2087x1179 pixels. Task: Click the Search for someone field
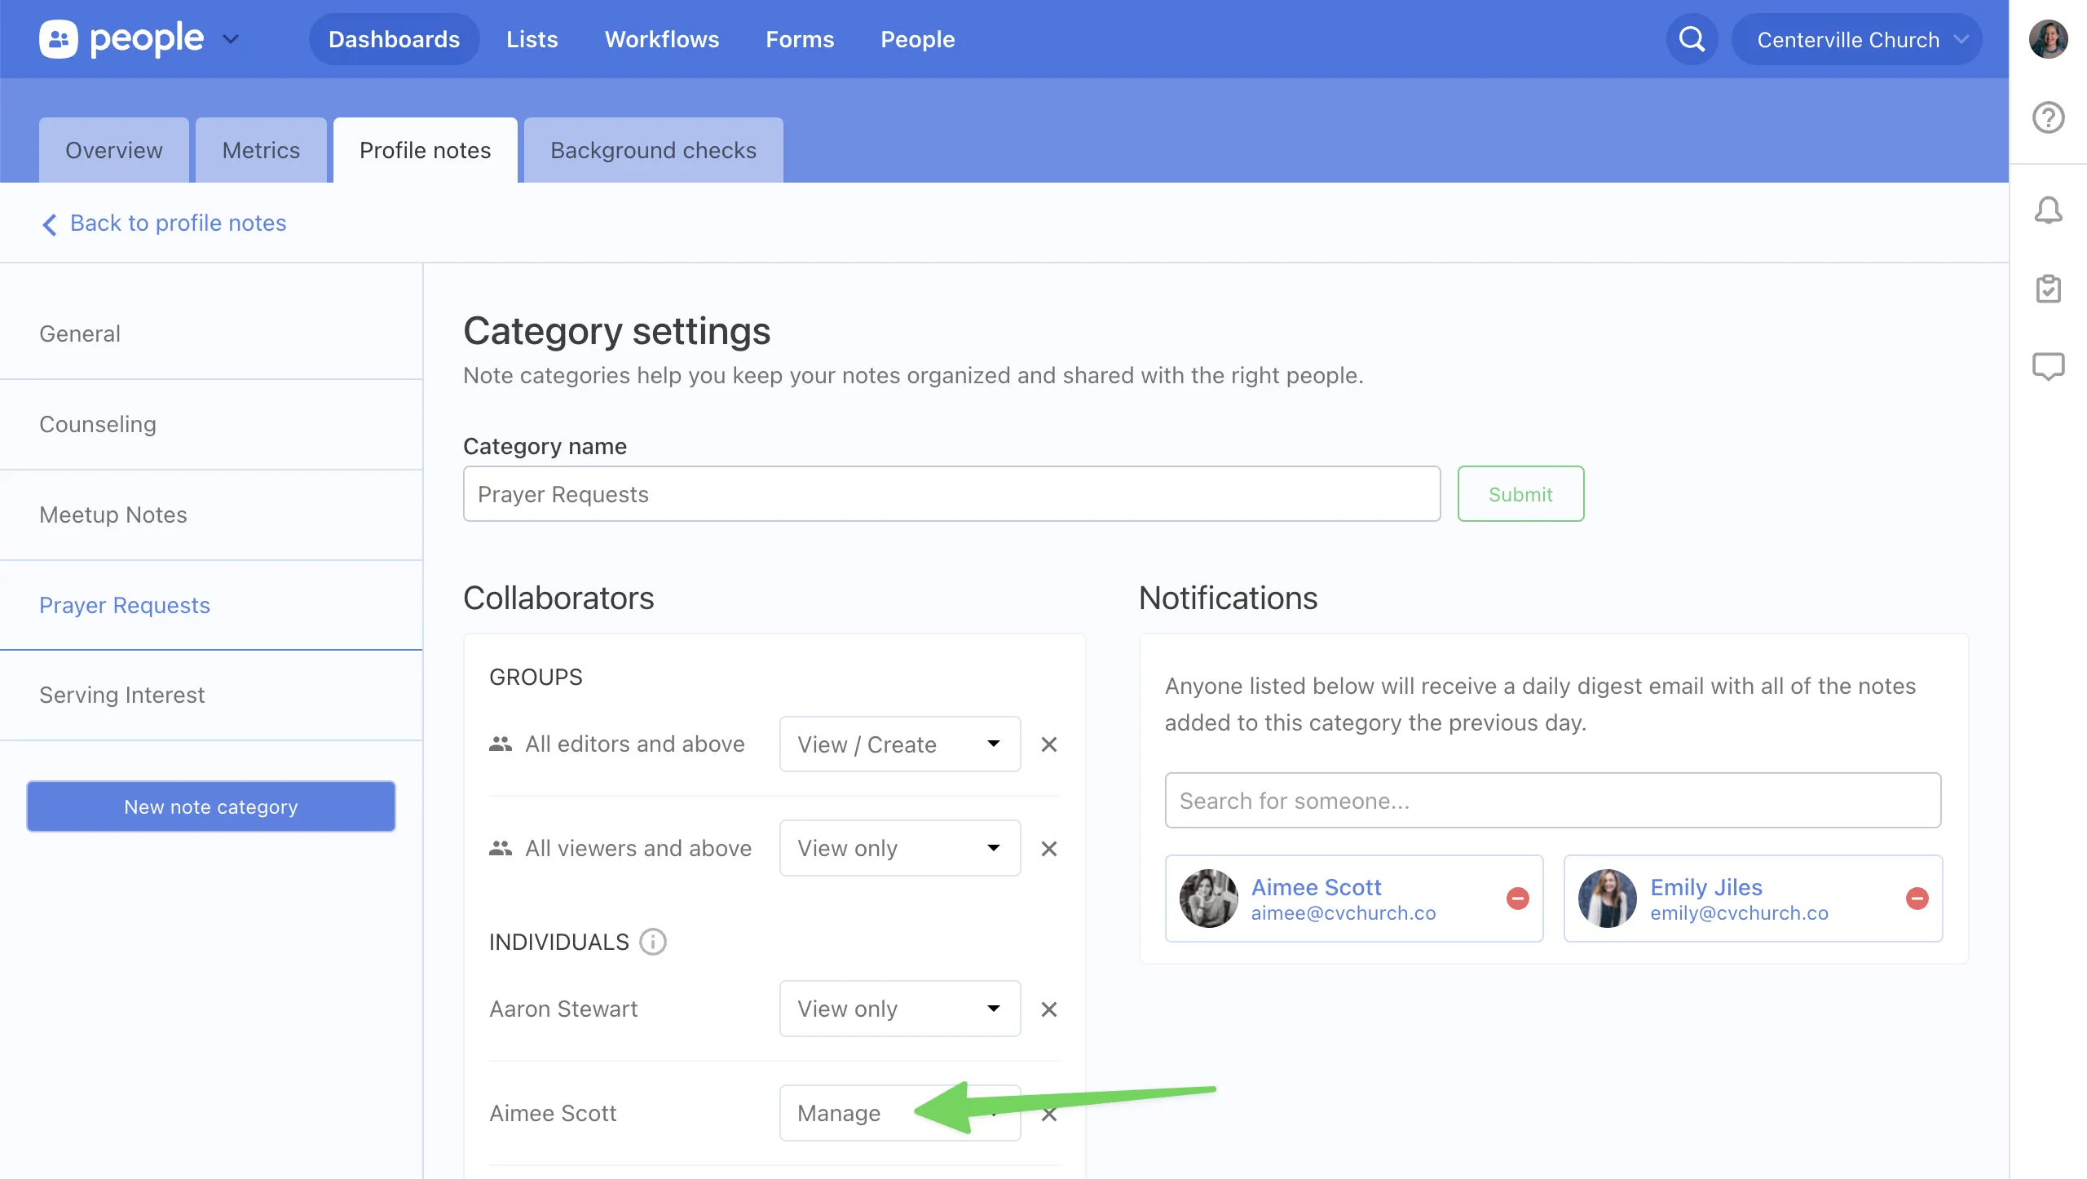click(x=1552, y=801)
